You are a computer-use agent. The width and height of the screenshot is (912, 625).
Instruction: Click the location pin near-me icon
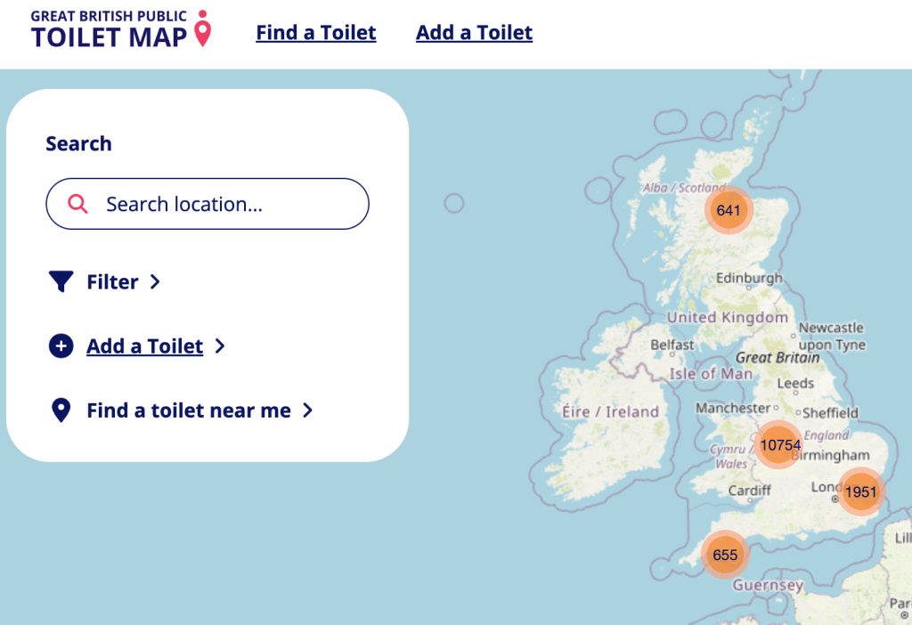[x=61, y=410]
